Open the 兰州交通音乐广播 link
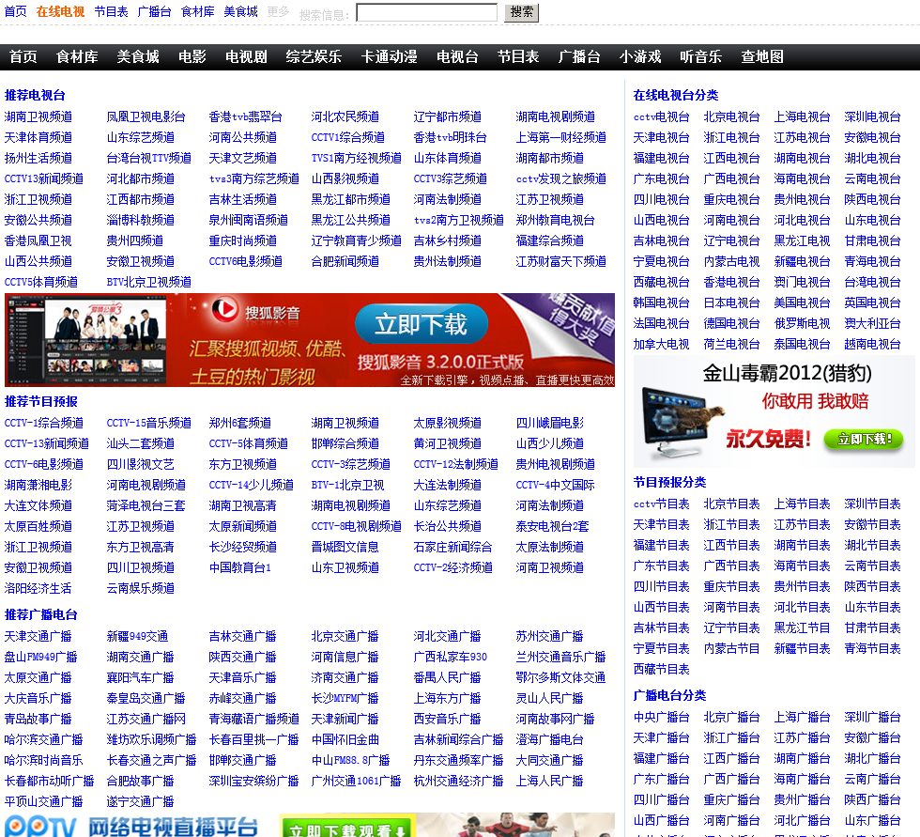 coord(561,657)
